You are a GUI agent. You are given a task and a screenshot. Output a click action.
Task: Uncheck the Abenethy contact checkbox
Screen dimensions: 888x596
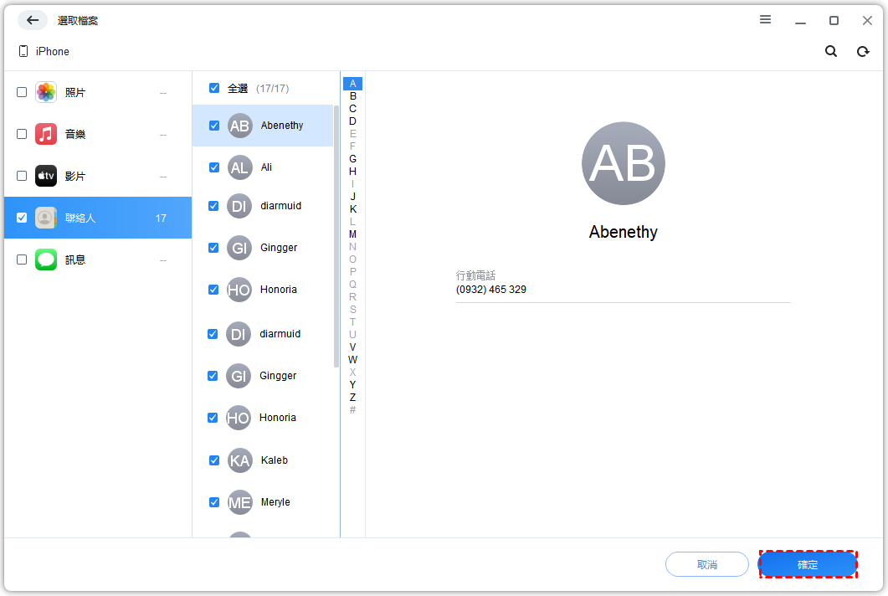coord(214,126)
